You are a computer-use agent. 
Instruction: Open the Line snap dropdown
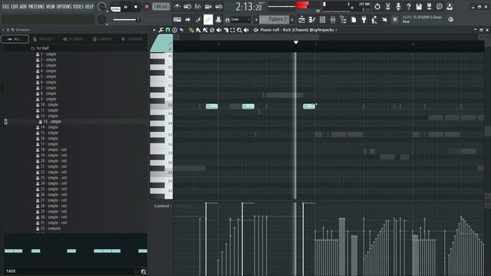point(240,19)
